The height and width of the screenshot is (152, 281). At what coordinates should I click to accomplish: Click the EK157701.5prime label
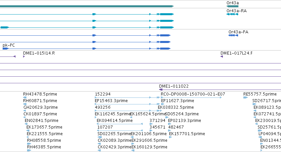coord(187,134)
